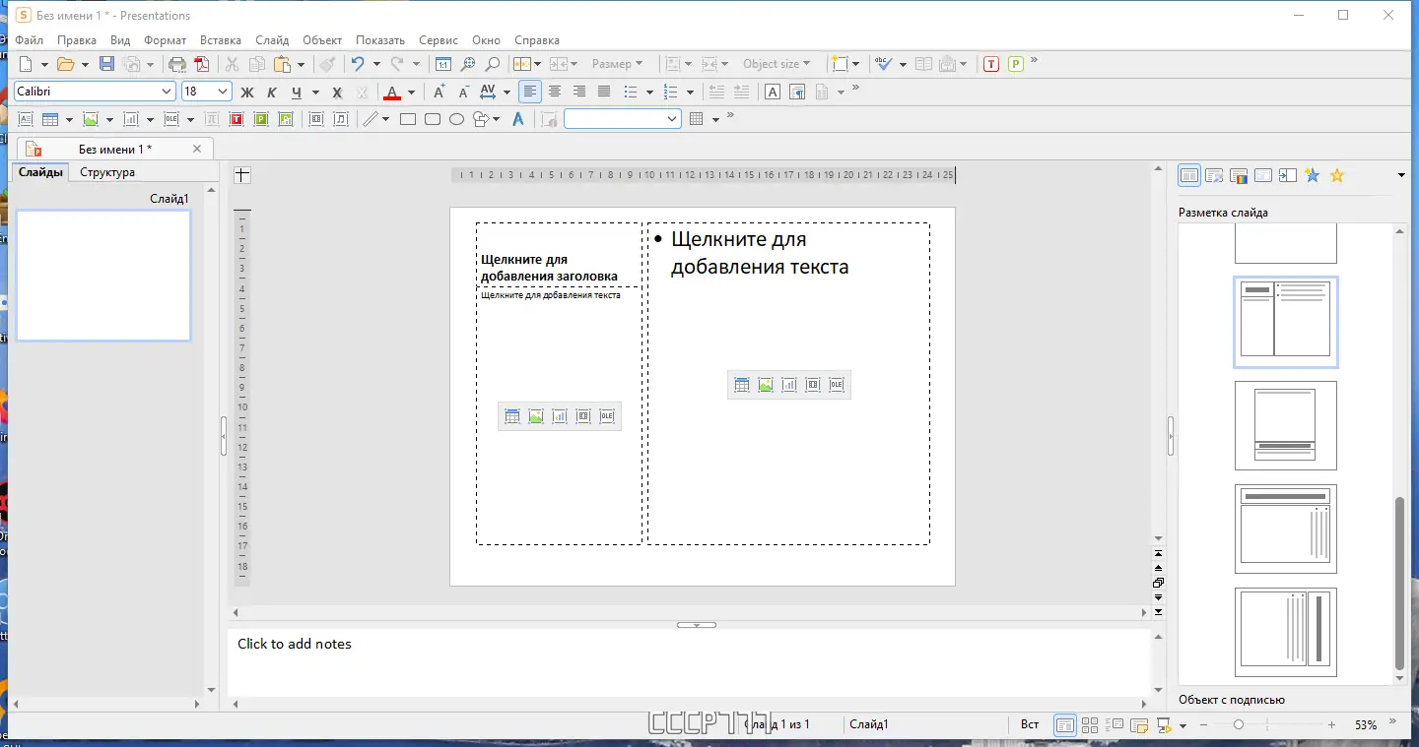The width and height of the screenshot is (1419, 747).
Task: Expand the font size dropdown
Action: pos(223,92)
